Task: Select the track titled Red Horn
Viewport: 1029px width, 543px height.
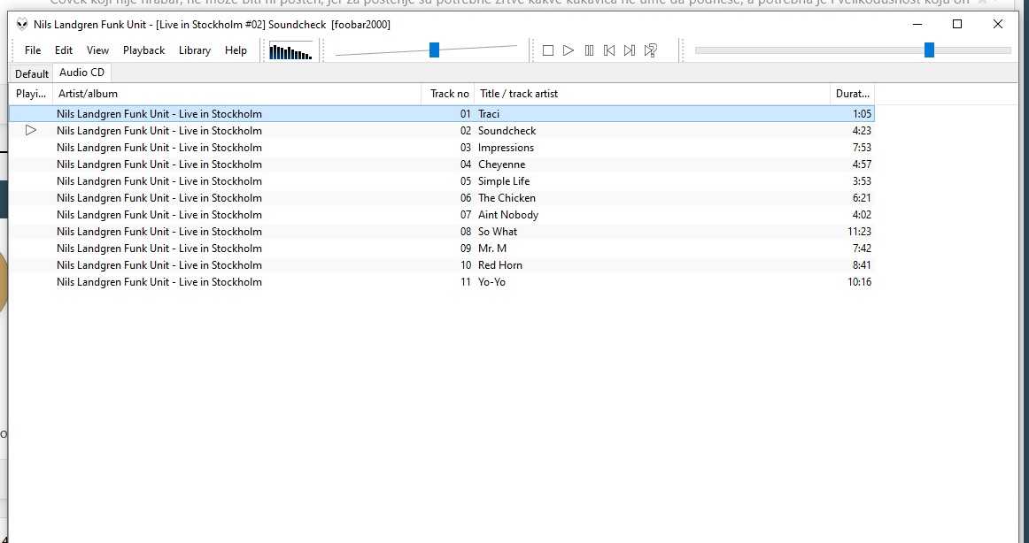Action: (500, 265)
